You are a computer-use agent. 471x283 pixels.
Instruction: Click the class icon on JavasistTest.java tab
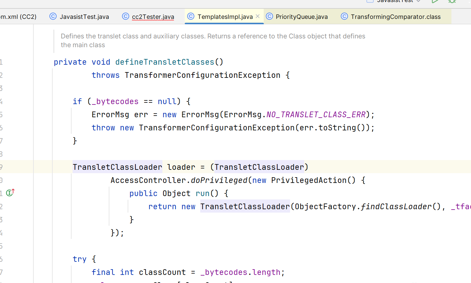(x=53, y=17)
